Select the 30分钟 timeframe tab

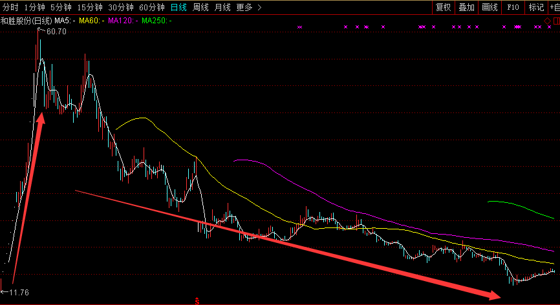click(121, 7)
